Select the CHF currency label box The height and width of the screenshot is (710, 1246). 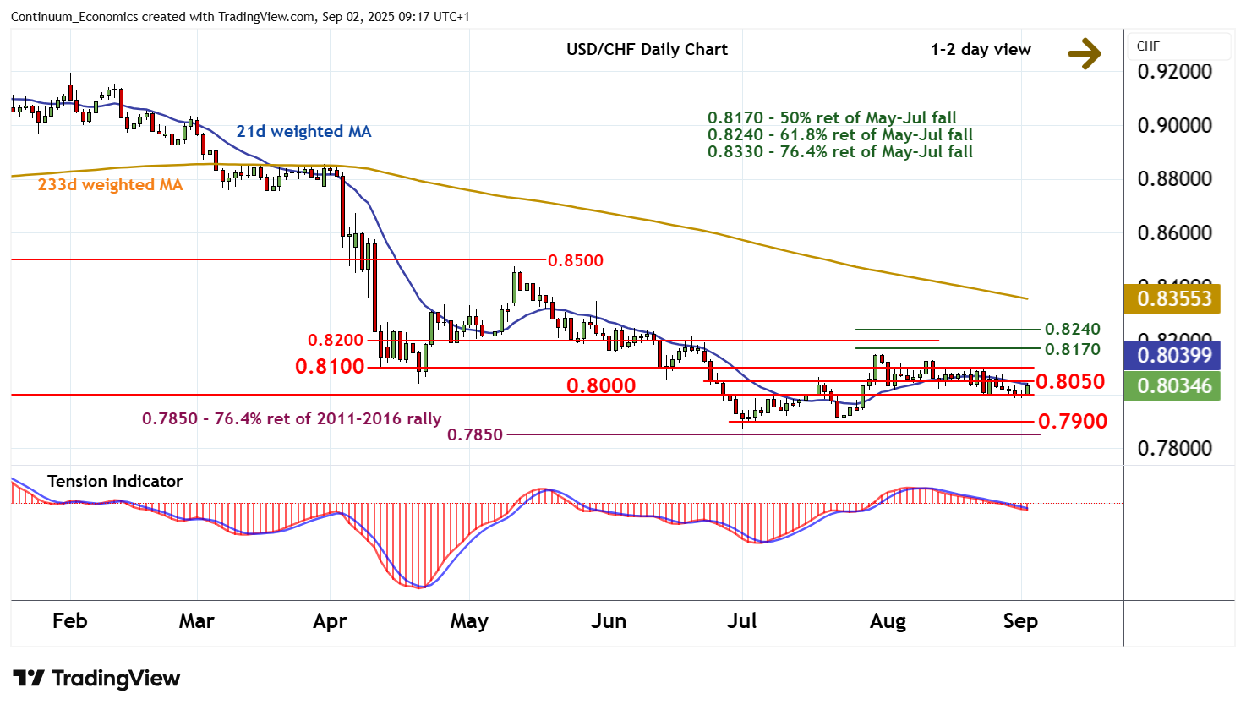(x=1179, y=46)
